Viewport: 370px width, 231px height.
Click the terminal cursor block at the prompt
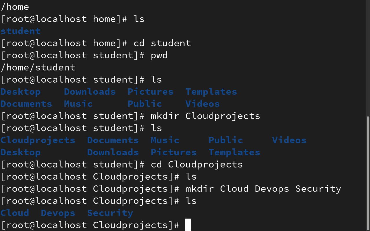(x=188, y=225)
